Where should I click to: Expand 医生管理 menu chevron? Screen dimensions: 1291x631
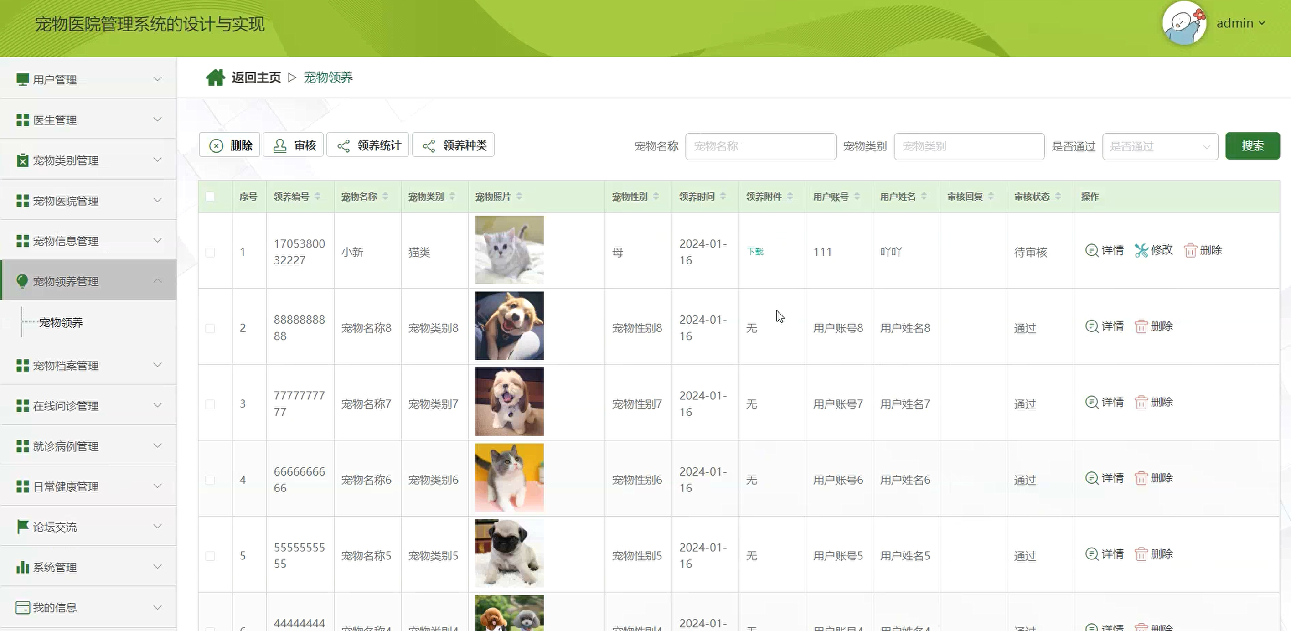157,119
